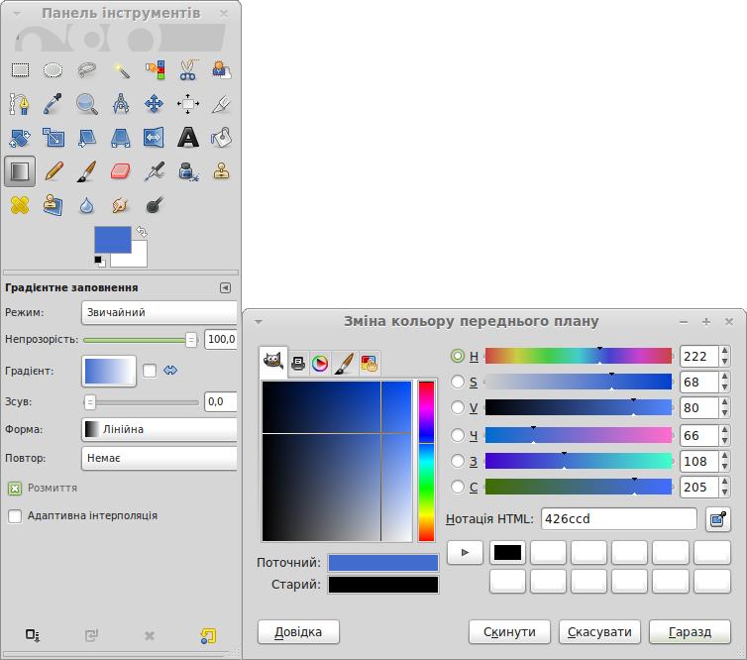Select the Zoom magnifier tool
This screenshot has height=660, width=747.
[x=87, y=104]
